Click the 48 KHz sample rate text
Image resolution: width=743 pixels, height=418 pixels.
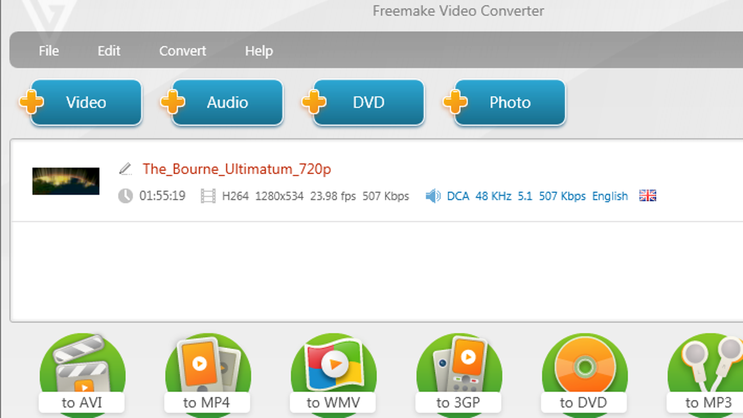click(493, 196)
